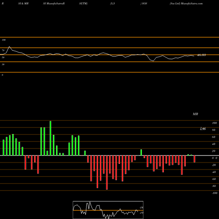Click the RSI line peak near 70

10,47
